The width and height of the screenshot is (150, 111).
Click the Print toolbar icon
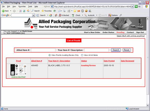point(64,11)
